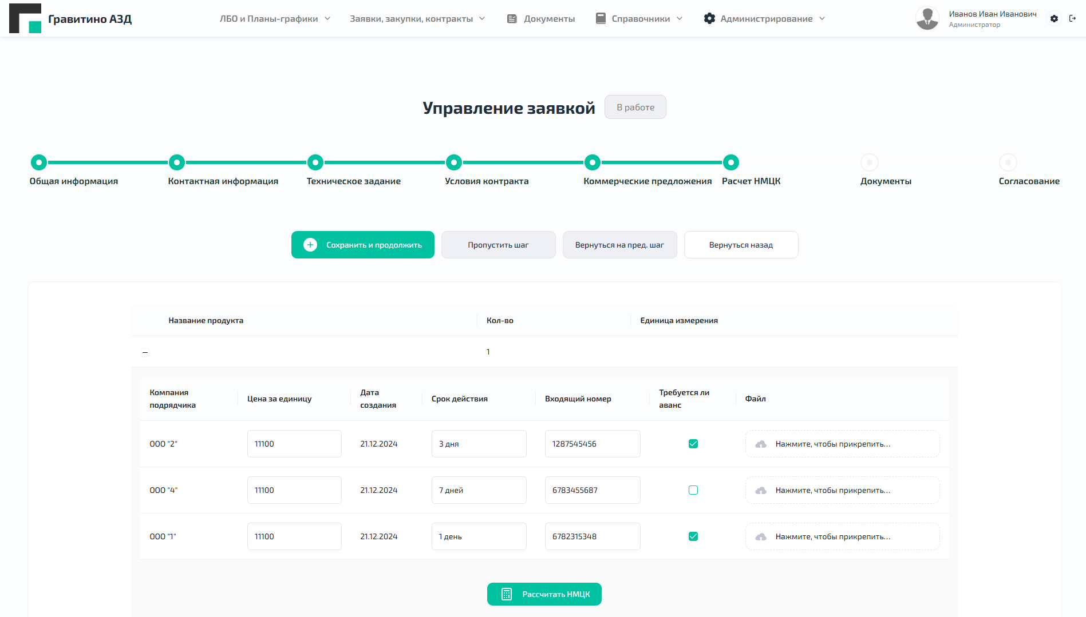Screen dimensions: 1086x617
Task: Expand the Заявки, закупки, контракты menu
Action: [x=416, y=18]
